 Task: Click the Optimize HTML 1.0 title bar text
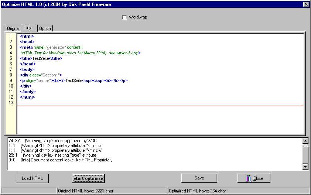pos(57,4)
